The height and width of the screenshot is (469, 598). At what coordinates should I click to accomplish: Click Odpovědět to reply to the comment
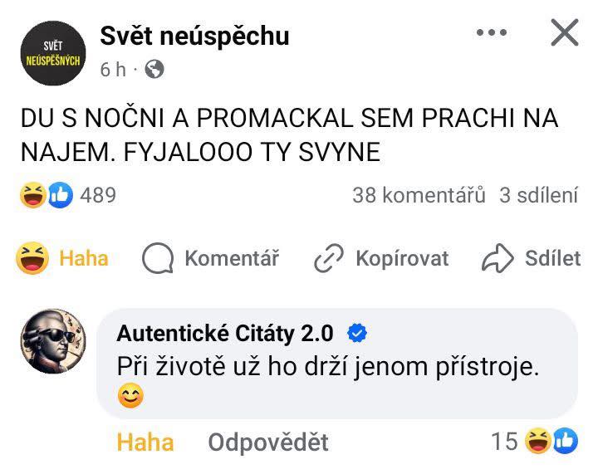click(x=267, y=442)
